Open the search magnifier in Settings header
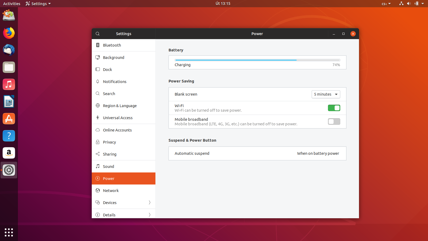Screen dimensions: 428x241 coord(97,34)
